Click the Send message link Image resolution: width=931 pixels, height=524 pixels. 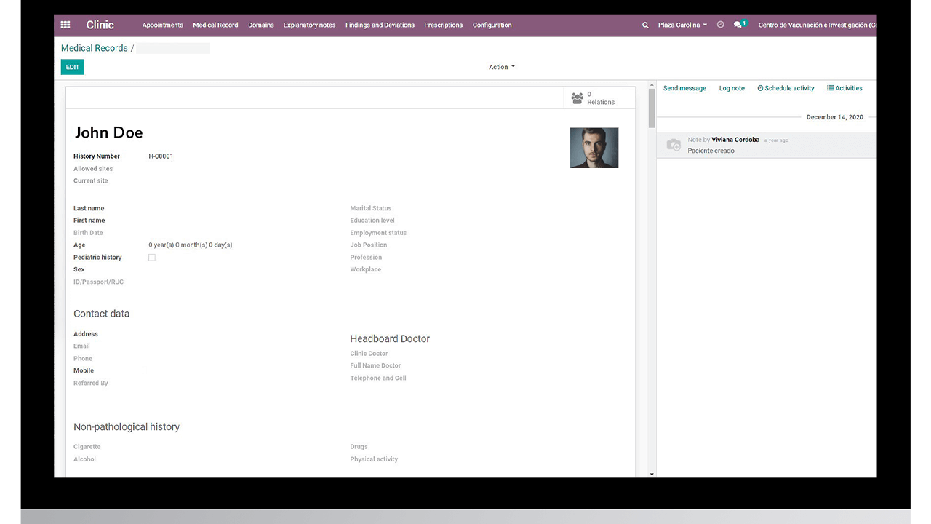[684, 88]
